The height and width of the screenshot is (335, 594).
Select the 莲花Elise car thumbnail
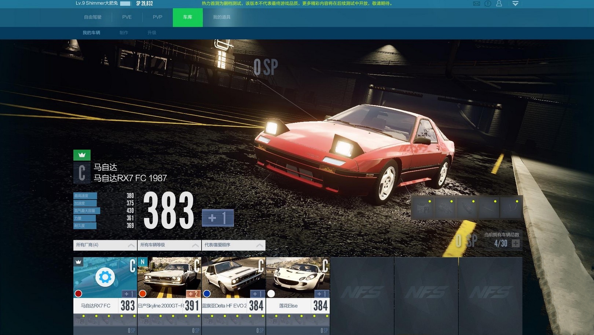[x=298, y=277]
